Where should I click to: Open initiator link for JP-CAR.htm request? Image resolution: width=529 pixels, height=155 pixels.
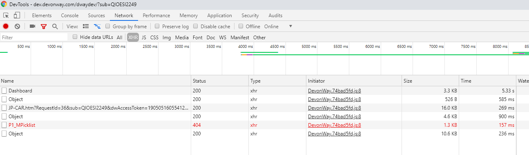click(335, 108)
